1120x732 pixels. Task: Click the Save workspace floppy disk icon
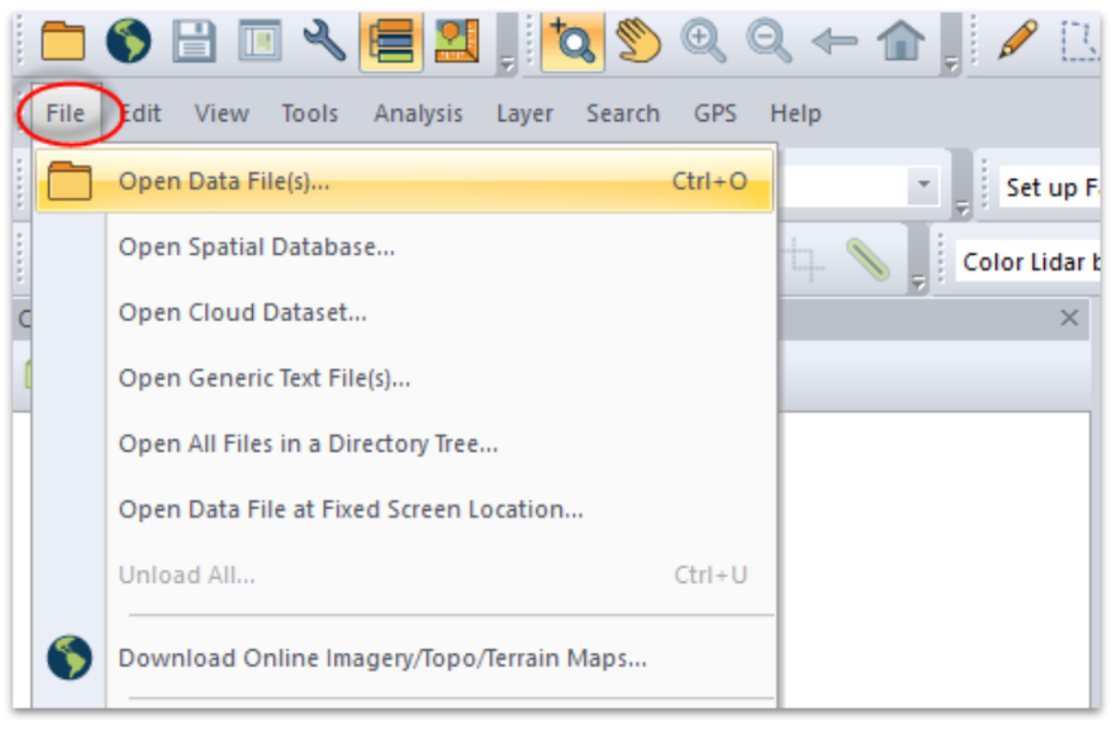194,41
